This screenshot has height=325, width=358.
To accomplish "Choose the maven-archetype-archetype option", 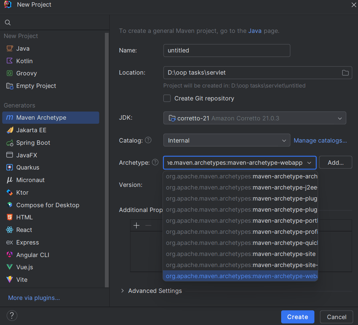I will (x=241, y=177).
